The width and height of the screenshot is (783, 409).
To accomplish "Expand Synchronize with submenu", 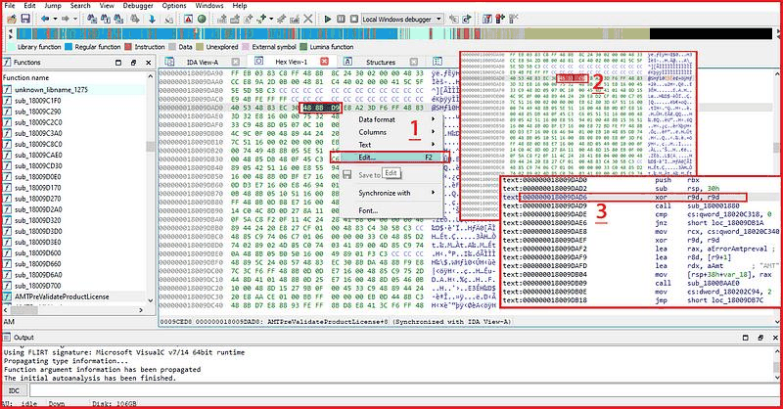I will tap(392, 193).
